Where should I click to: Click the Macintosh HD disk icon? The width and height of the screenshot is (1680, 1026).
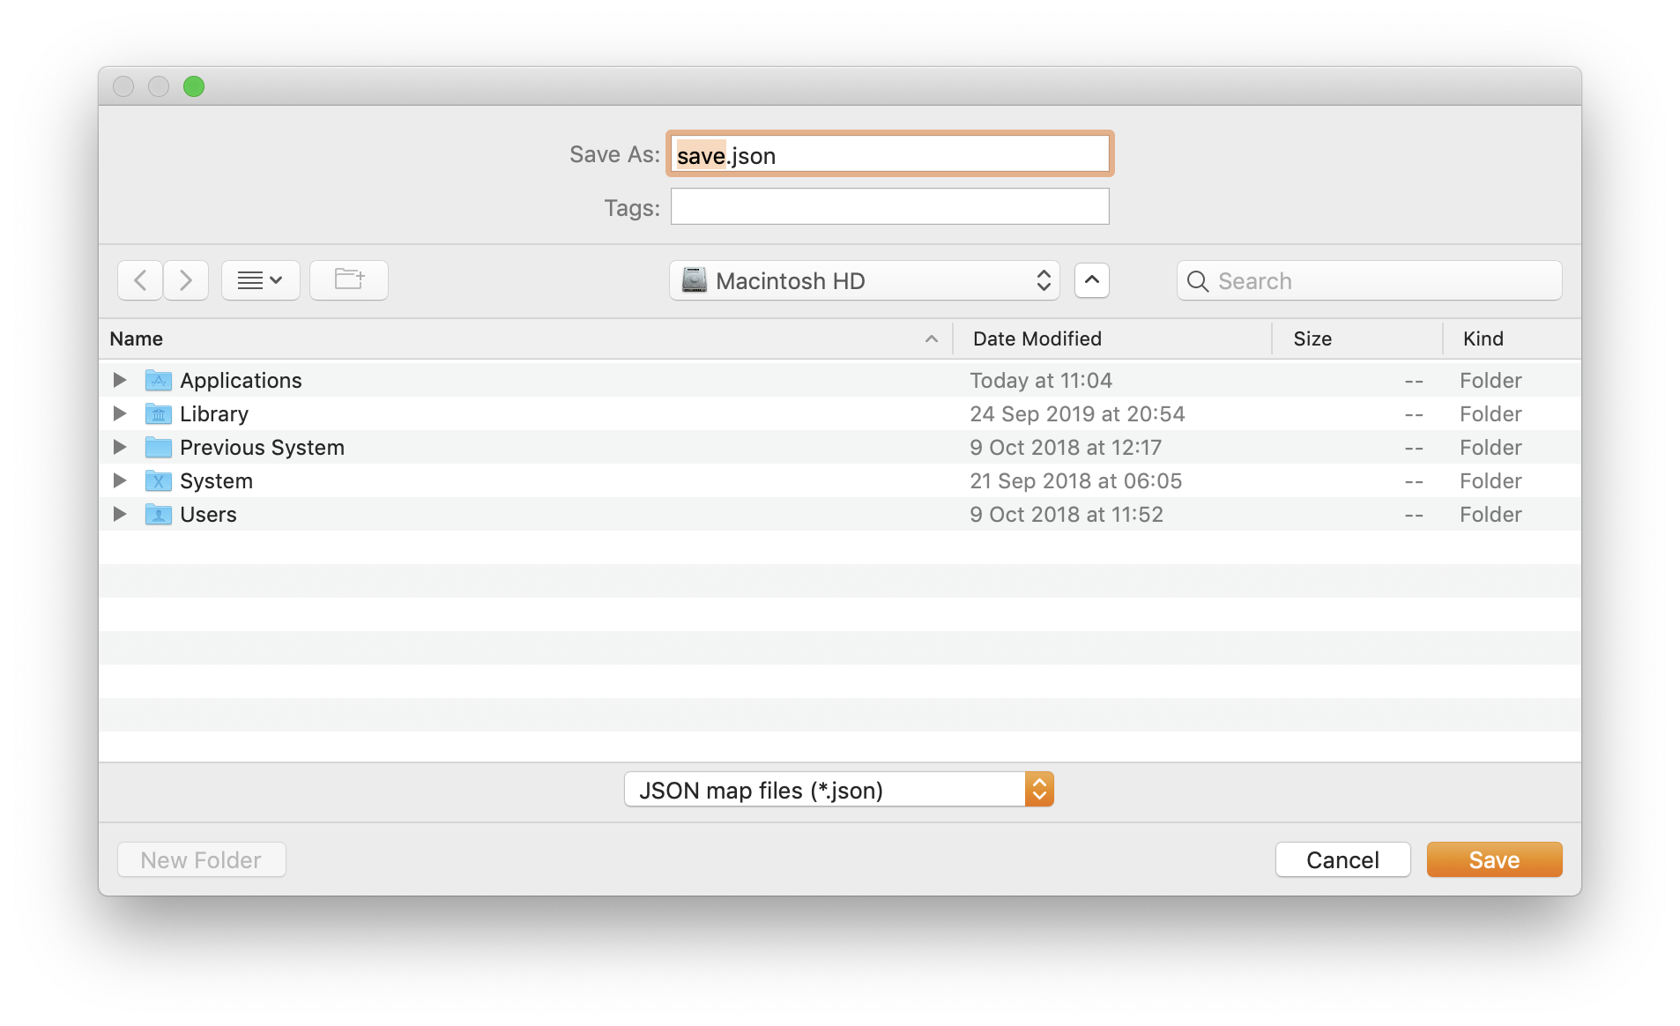(x=695, y=280)
